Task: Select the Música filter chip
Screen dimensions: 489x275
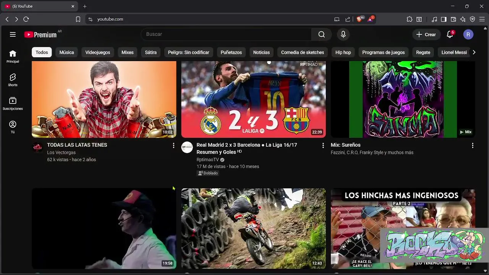Action: [x=66, y=52]
